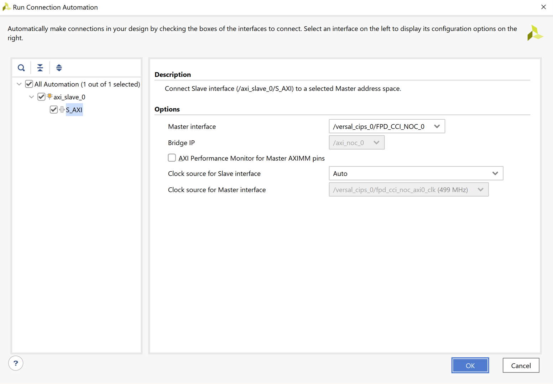Open the Master interface dropdown
This screenshot has height=384, width=553.
point(387,126)
